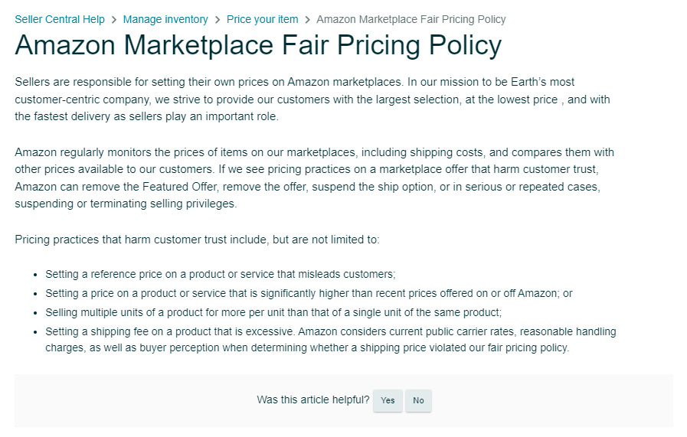Go to the Manage inventory breadcrumb

(165, 20)
